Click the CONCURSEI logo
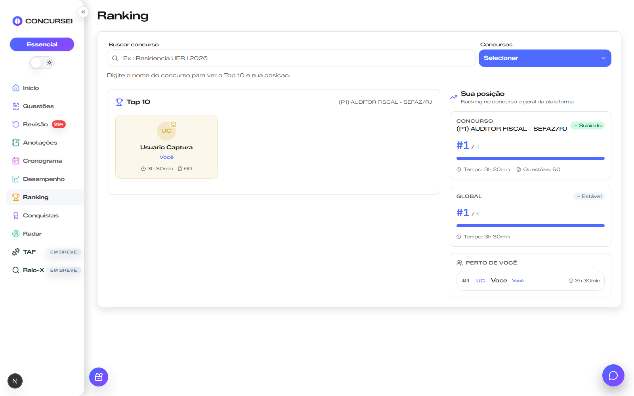This screenshot has height=396, width=634. [42, 21]
